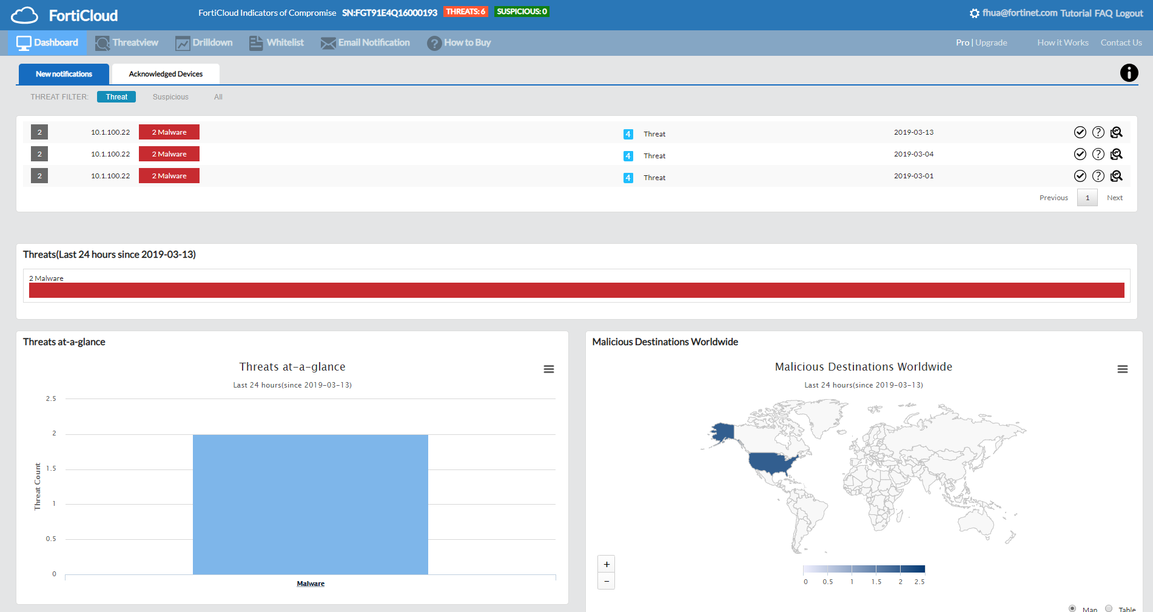Click the THREATS: 6 red badge
The height and width of the screenshot is (612, 1153).
coord(466,12)
